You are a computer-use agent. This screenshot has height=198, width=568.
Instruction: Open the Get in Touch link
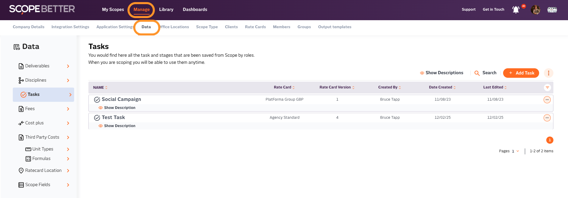(x=493, y=9)
